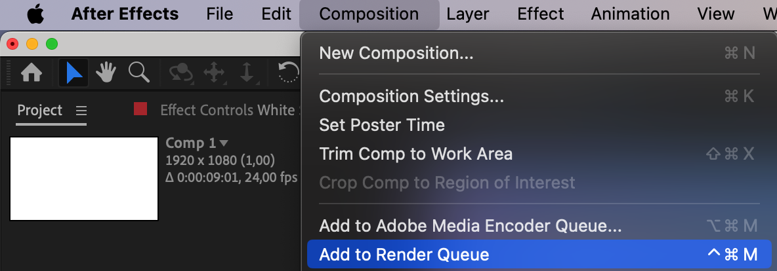Click the Home icon in the toolbar
The width and height of the screenshot is (777, 271).
pyautogui.click(x=31, y=73)
